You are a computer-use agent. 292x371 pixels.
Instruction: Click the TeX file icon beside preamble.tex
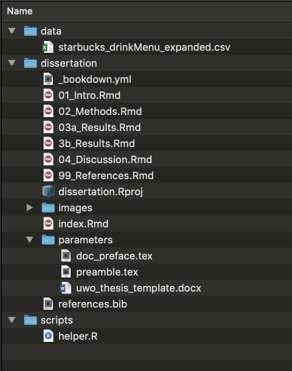click(x=66, y=272)
